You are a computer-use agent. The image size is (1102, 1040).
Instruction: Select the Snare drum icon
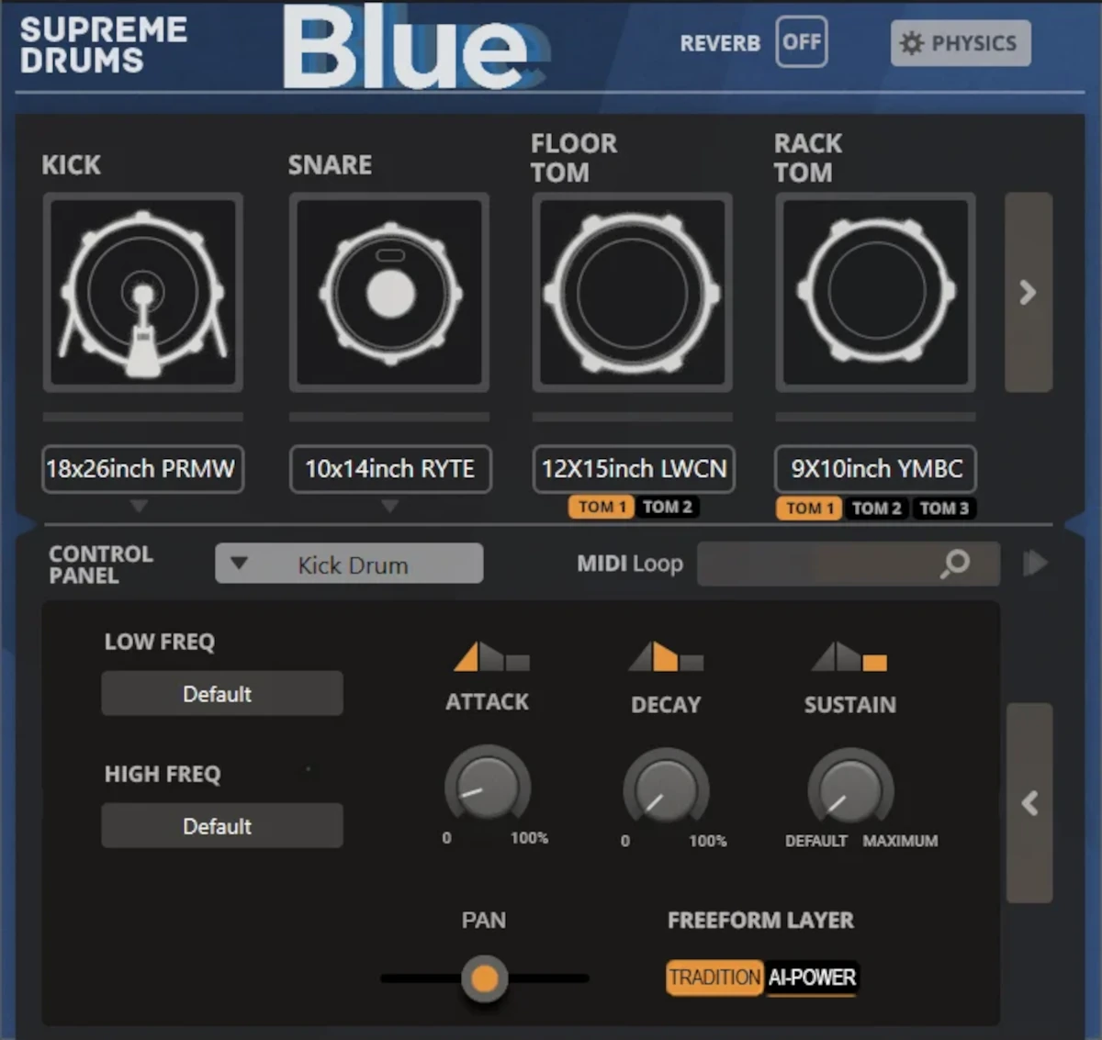[389, 292]
